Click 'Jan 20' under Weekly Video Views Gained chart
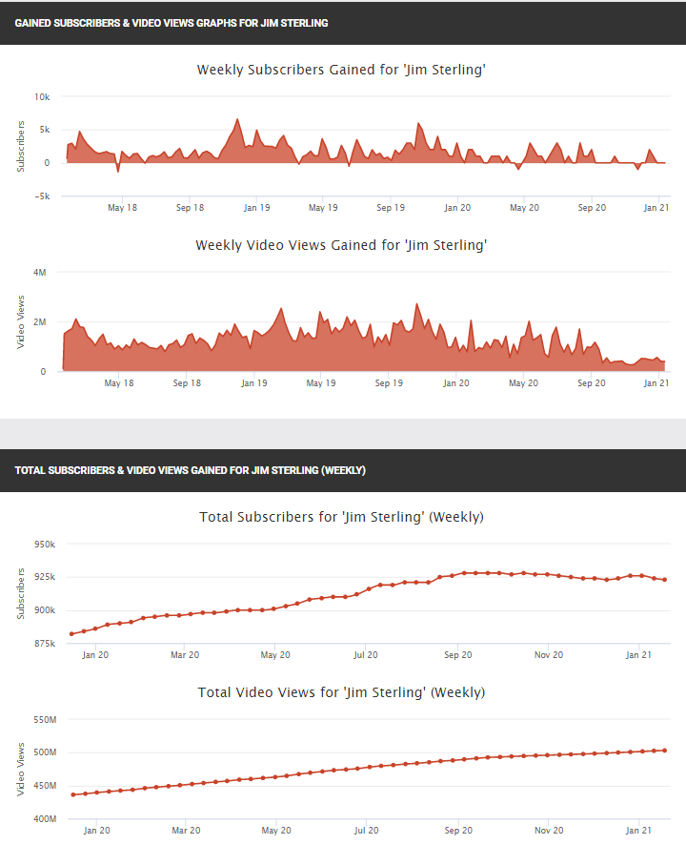Screen dimensions: 686x865 coord(456,383)
